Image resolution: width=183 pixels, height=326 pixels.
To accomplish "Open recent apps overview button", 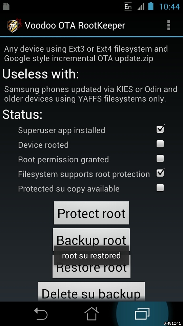I will click(x=142, y=313).
